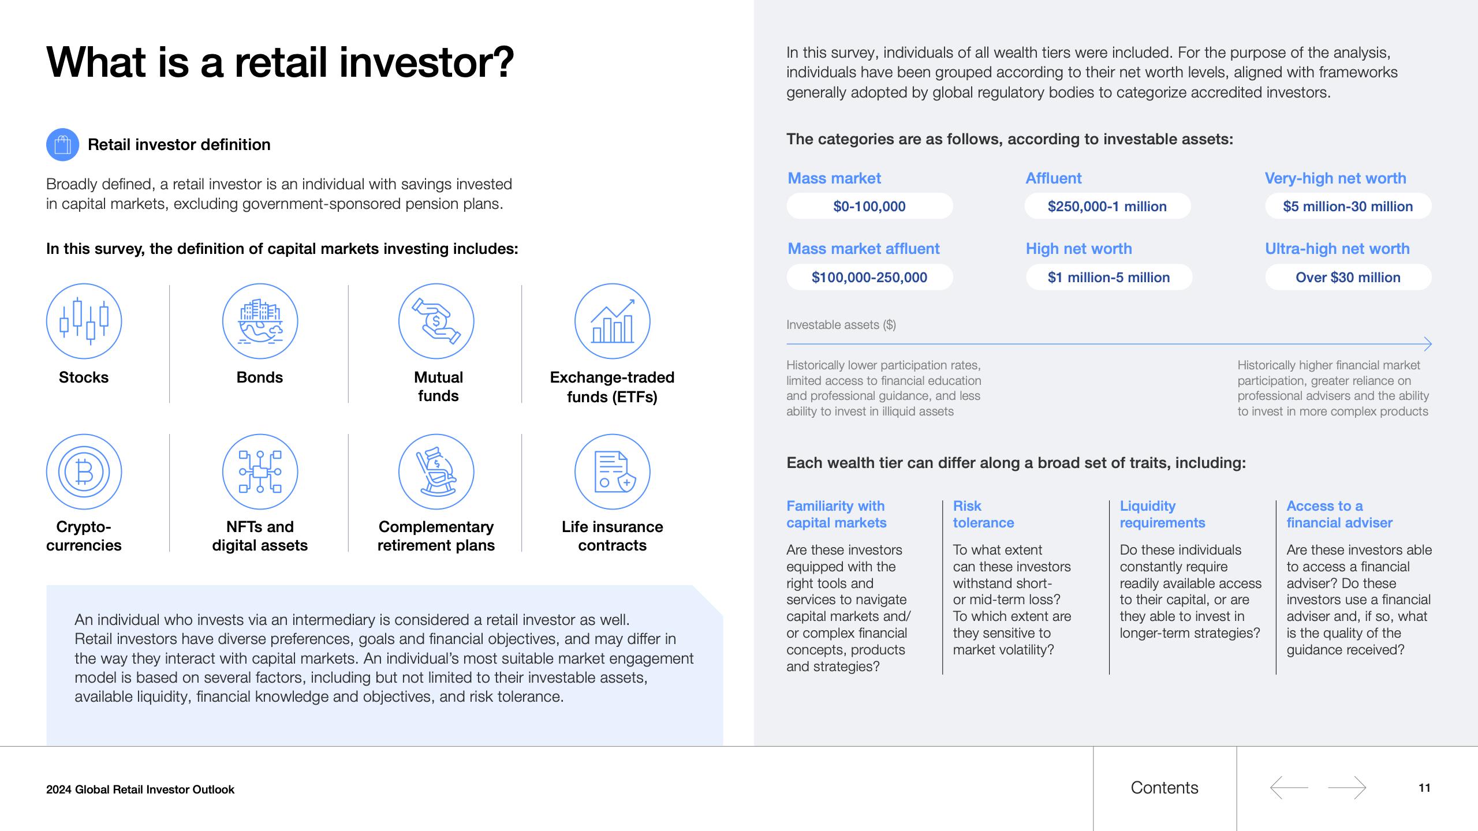The height and width of the screenshot is (831, 1478).
Task: Click the Risk tolerance heading
Action: tap(983, 514)
